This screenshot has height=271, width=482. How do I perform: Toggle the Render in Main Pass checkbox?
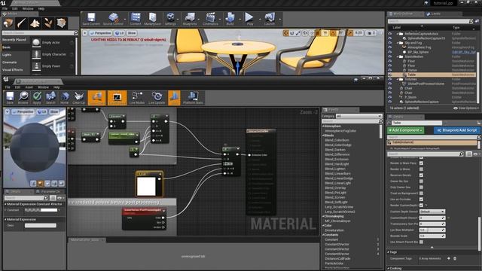pyautogui.click(x=421, y=163)
